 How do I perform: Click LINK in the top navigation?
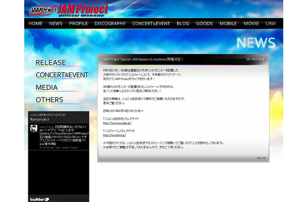271,24
